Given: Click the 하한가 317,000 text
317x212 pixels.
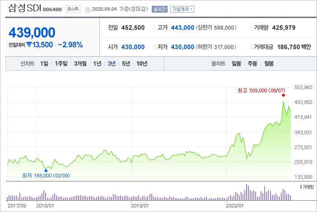Looking at the screenshot, I should [216, 47].
